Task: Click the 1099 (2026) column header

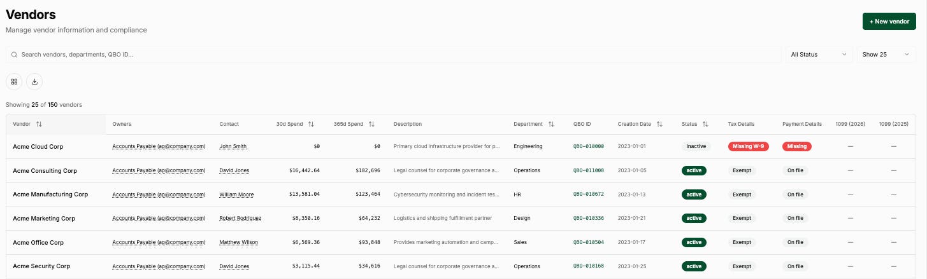Action: pyautogui.click(x=850, y=124)
